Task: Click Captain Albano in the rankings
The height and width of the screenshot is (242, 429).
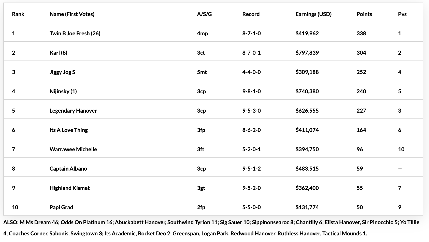Action: tap(68, 169)
